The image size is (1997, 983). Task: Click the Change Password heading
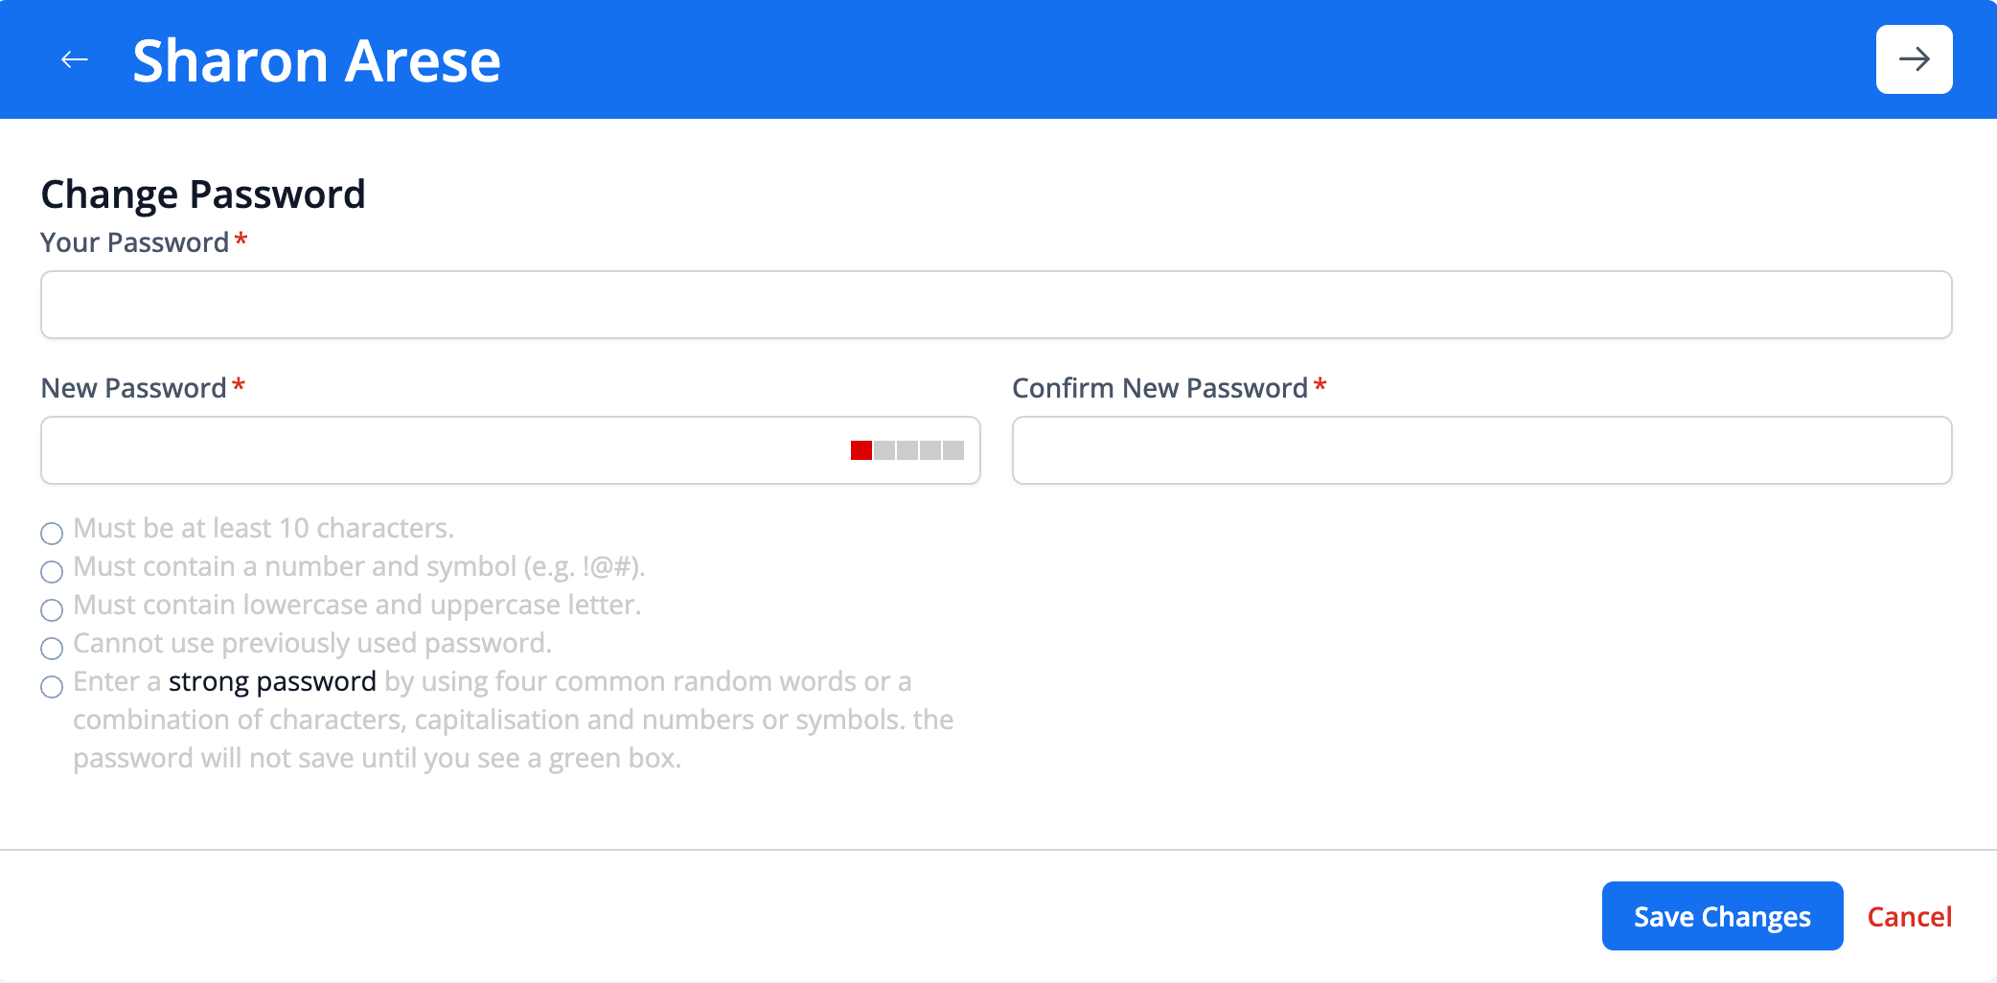[202, 194]
